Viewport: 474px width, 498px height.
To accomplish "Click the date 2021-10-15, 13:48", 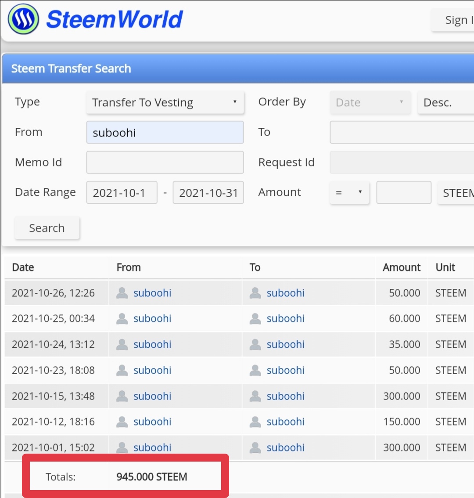I will [x=54, y=396].
